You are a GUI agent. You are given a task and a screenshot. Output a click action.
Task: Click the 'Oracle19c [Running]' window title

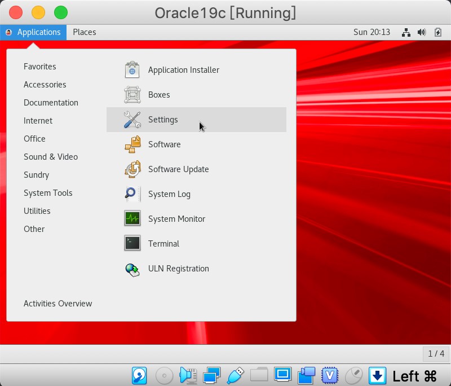(x=225, y=13)
